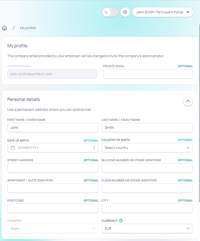Toggle dark mode moon switch
This screenshot has width=200, height=241.
click(x=110, y=12)
